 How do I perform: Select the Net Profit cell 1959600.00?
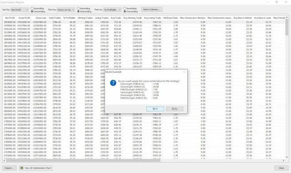10,25
